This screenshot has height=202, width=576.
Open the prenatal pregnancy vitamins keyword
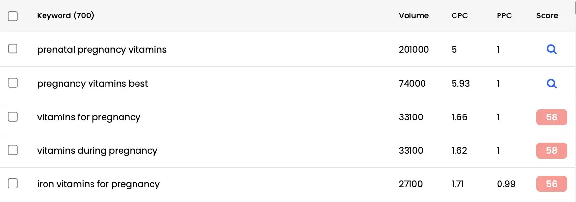point(102,50)
